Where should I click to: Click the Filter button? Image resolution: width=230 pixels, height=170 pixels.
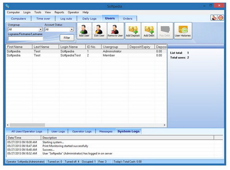point(67,38)
